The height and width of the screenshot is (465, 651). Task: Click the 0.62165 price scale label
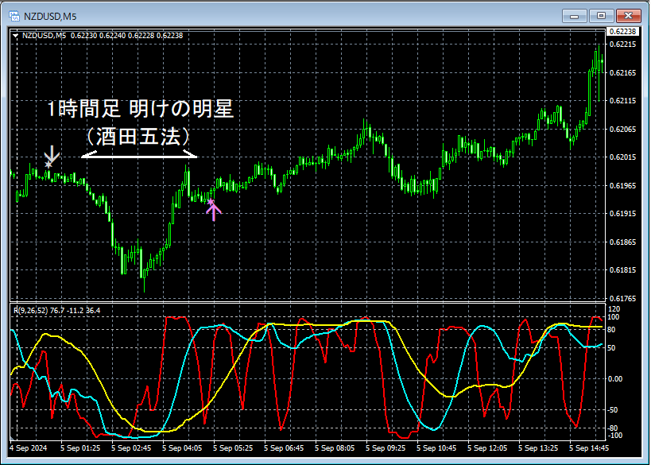[624, 72]
